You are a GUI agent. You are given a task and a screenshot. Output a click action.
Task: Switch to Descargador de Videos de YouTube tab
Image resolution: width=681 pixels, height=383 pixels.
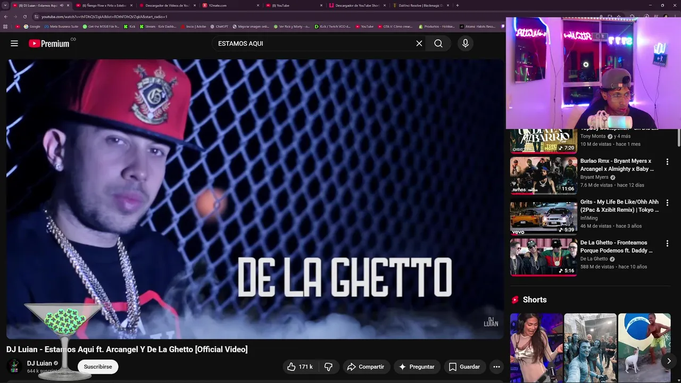coord(167,5)
